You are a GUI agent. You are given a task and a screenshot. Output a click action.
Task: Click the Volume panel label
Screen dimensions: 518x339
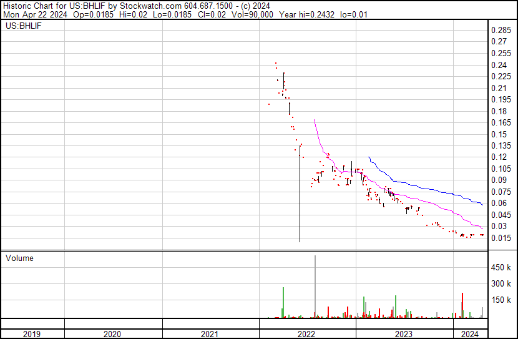click(19, 258)
